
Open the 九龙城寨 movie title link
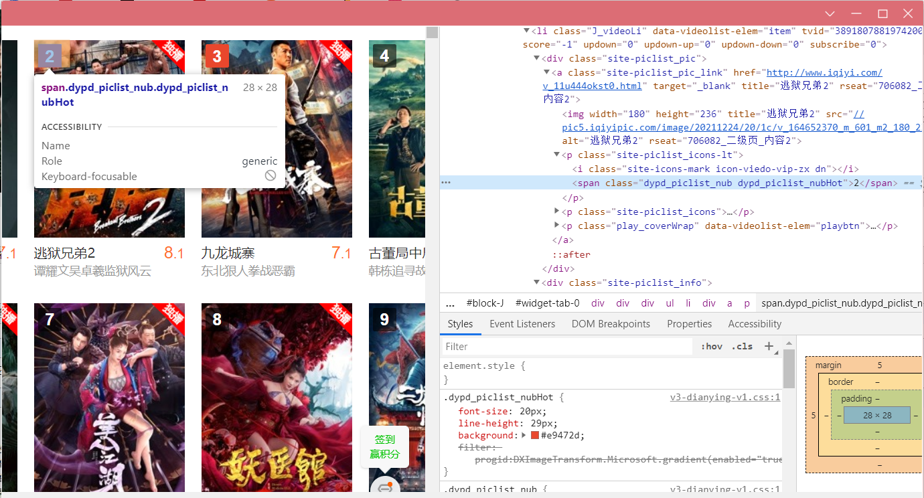[228, 253]
